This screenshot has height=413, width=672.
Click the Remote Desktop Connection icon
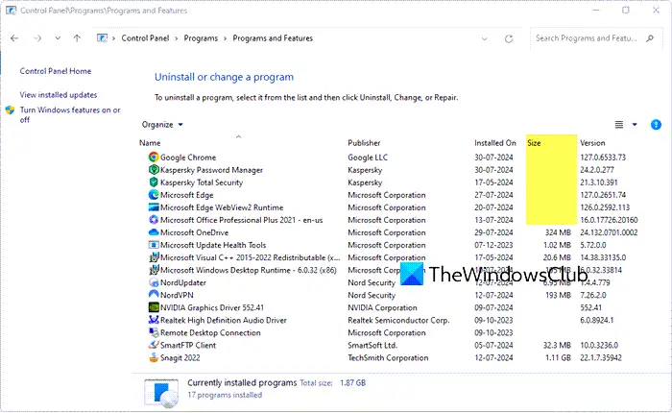tap(154, 333)
